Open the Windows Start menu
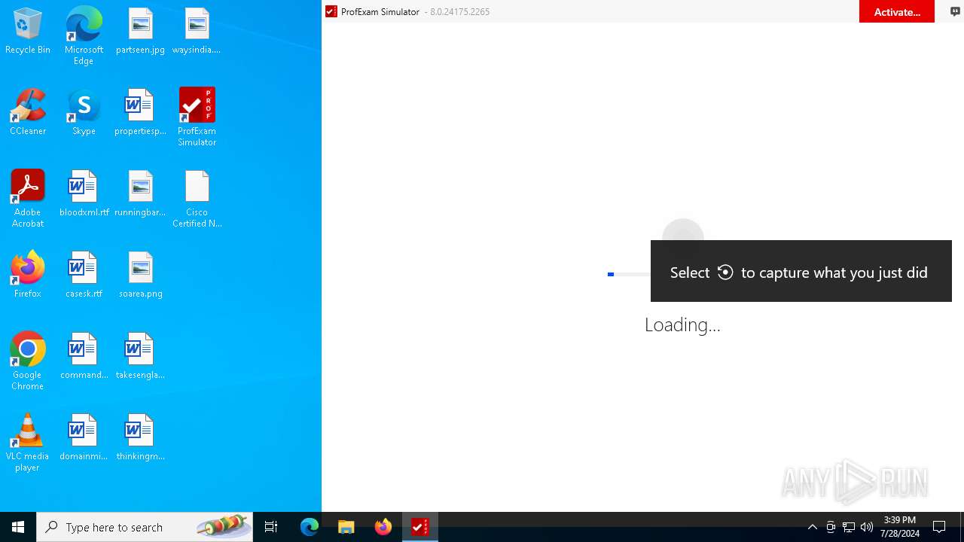Image resolution: width=964 pixels, height=542 pixels. pyautogui.click(x=18, y=527)
